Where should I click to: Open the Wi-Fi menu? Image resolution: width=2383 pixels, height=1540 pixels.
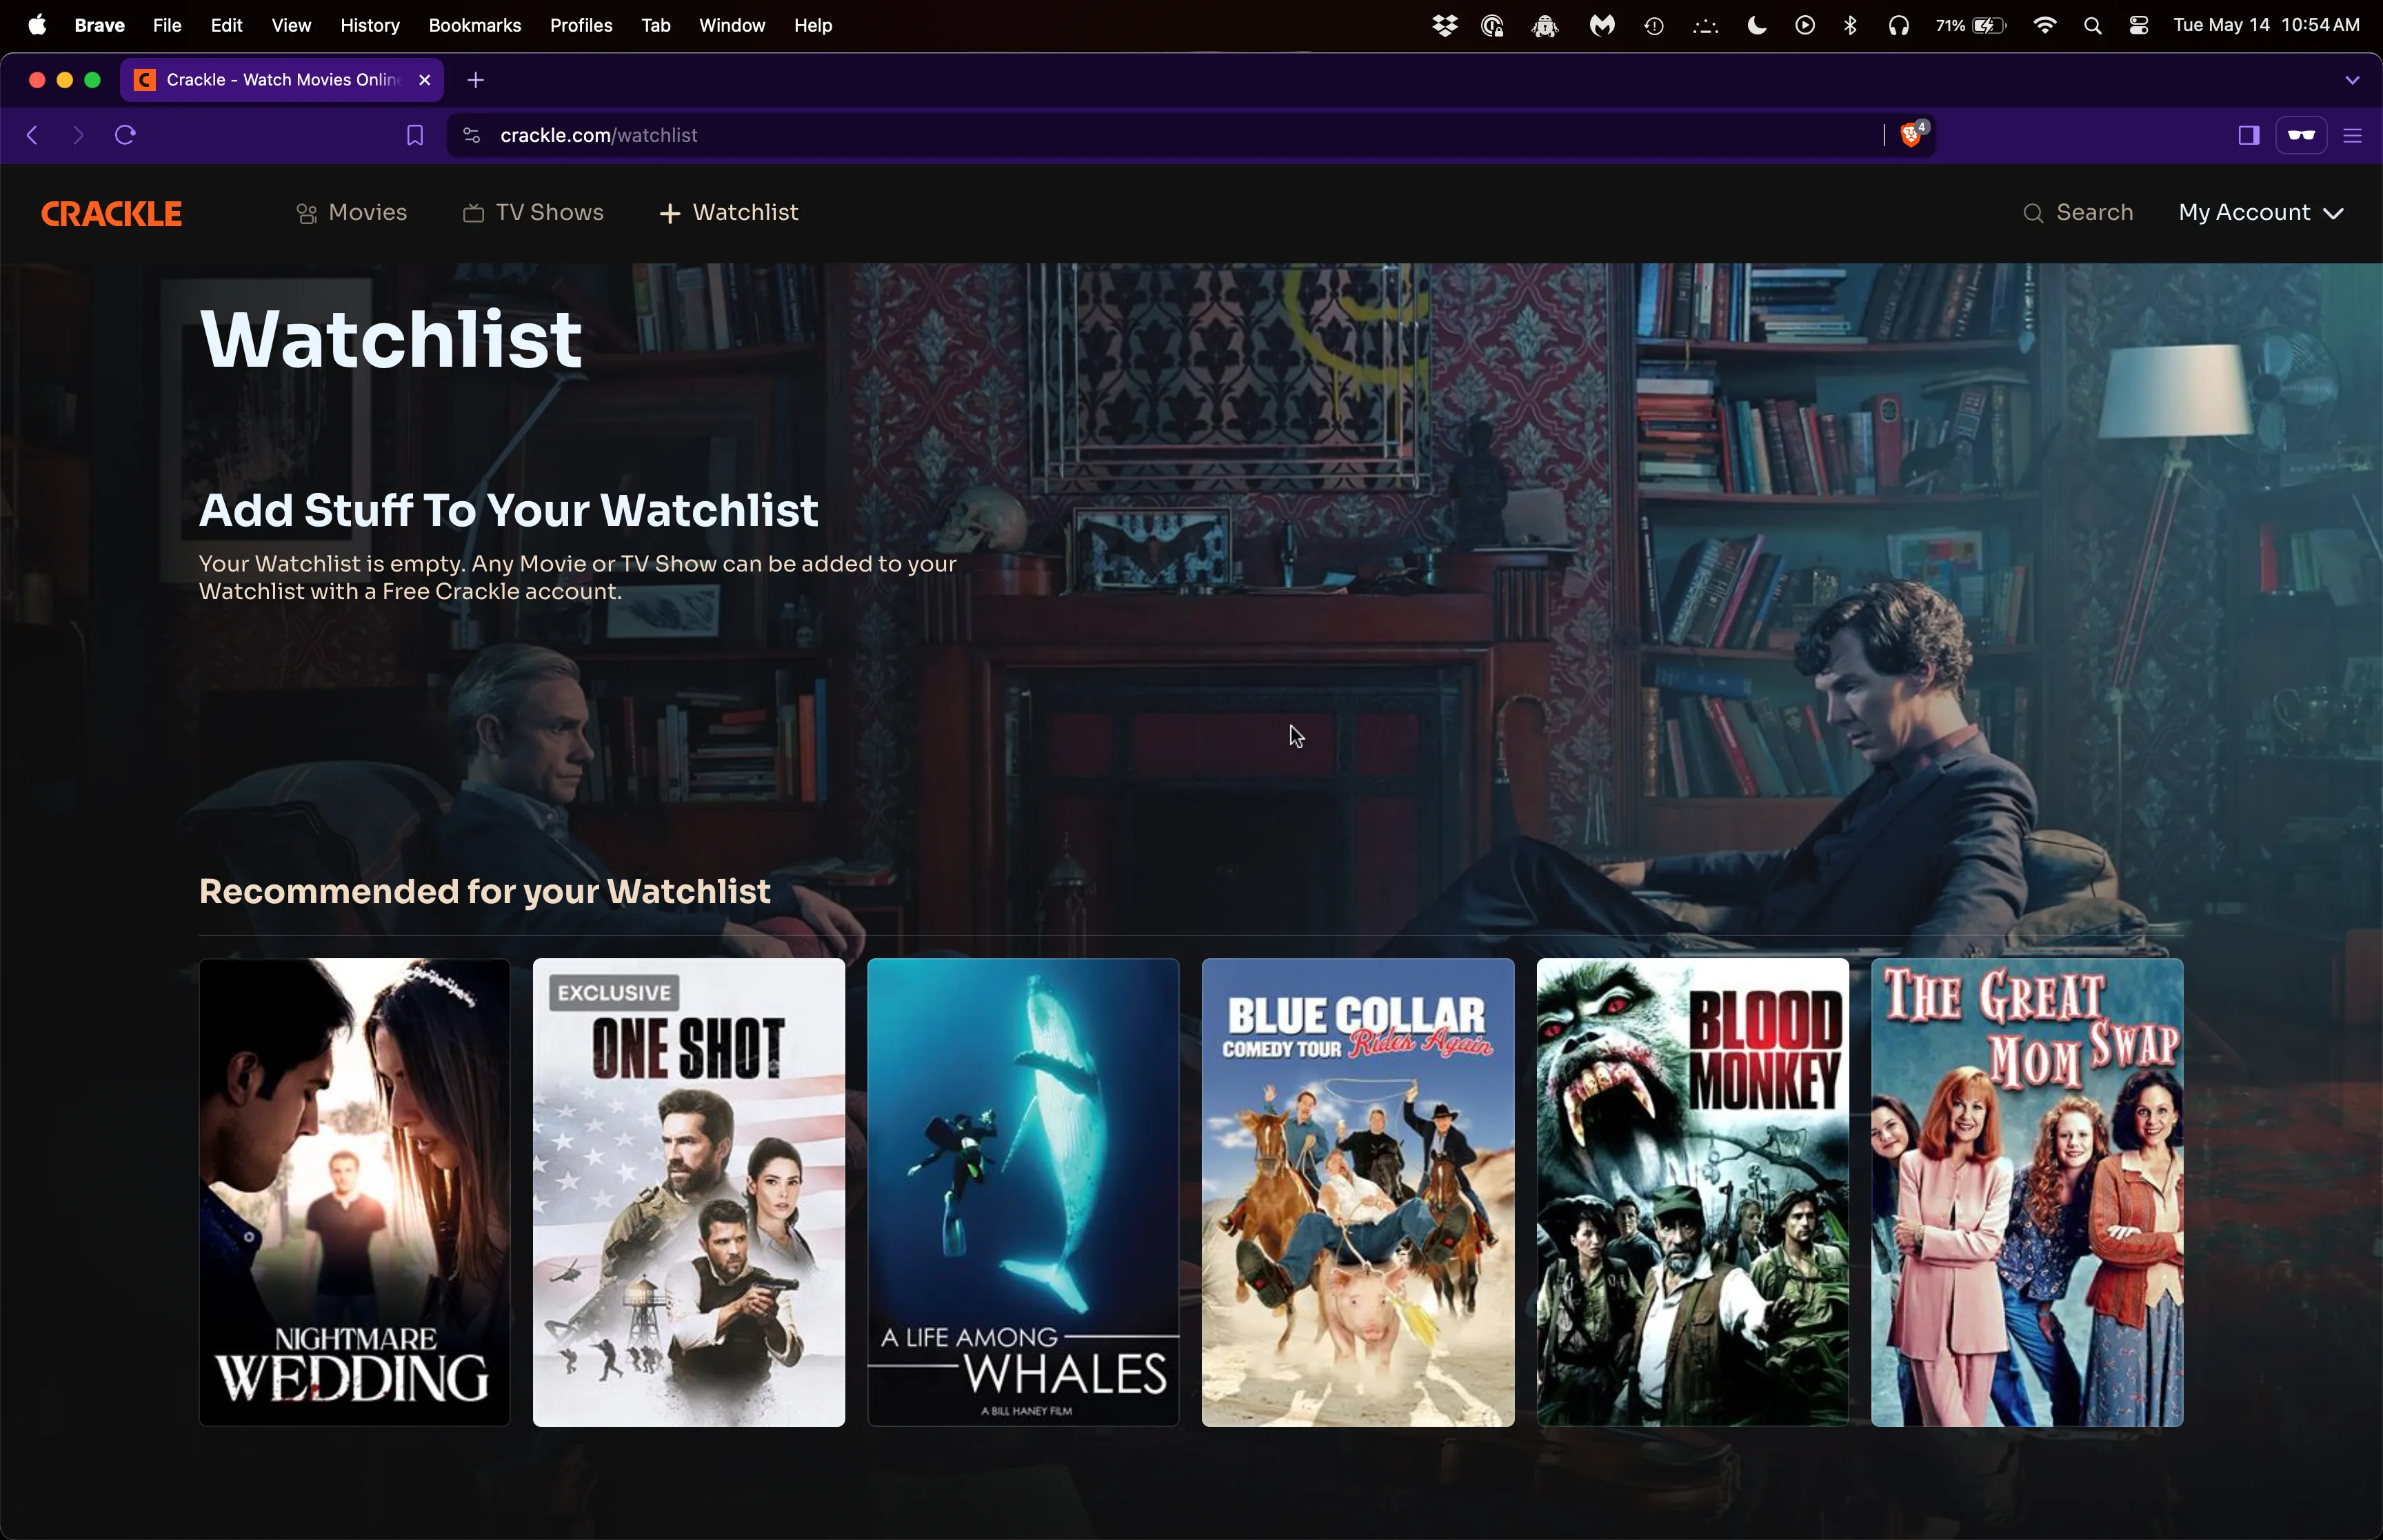coord(2045,25)
